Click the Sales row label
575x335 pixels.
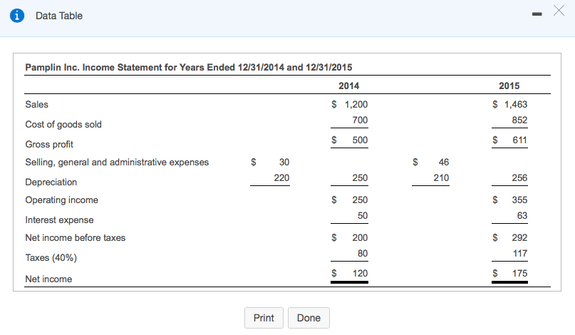click(x=36, y=105)
